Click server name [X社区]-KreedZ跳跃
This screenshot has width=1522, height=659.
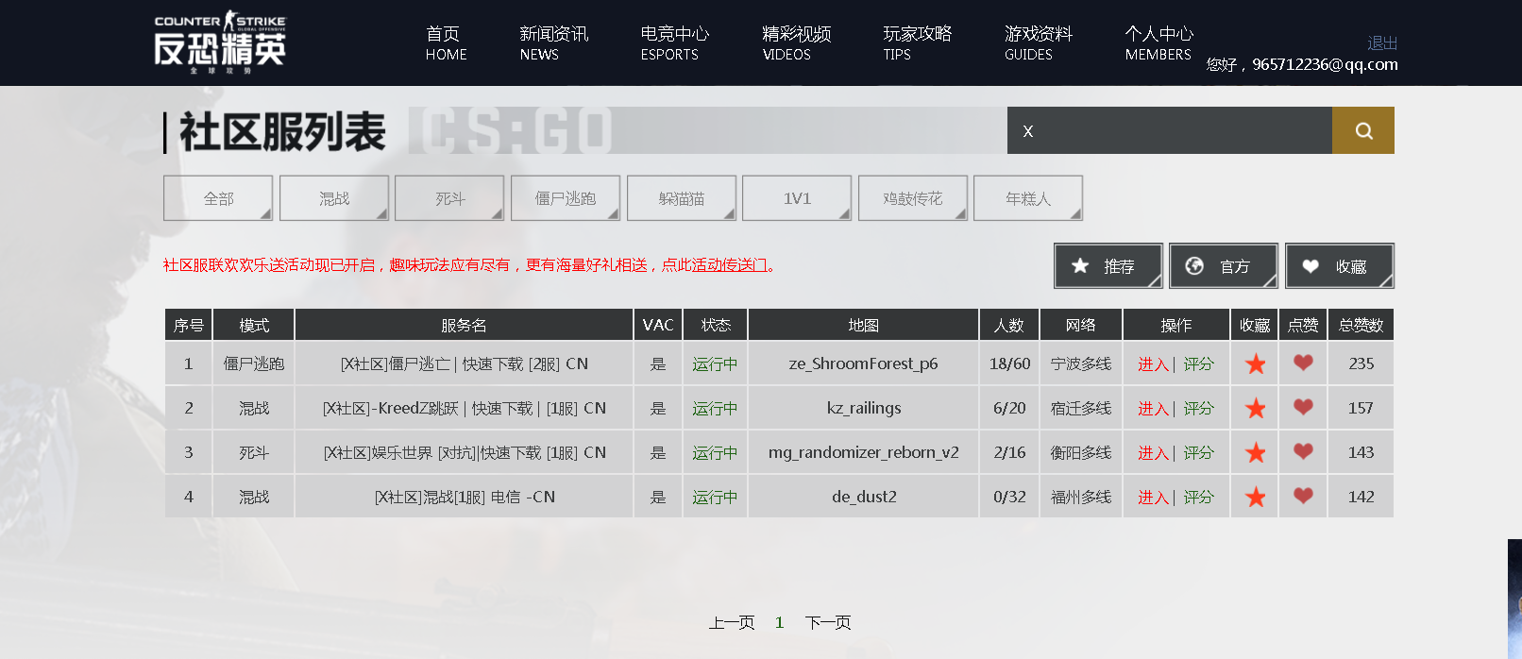(464, 409)
